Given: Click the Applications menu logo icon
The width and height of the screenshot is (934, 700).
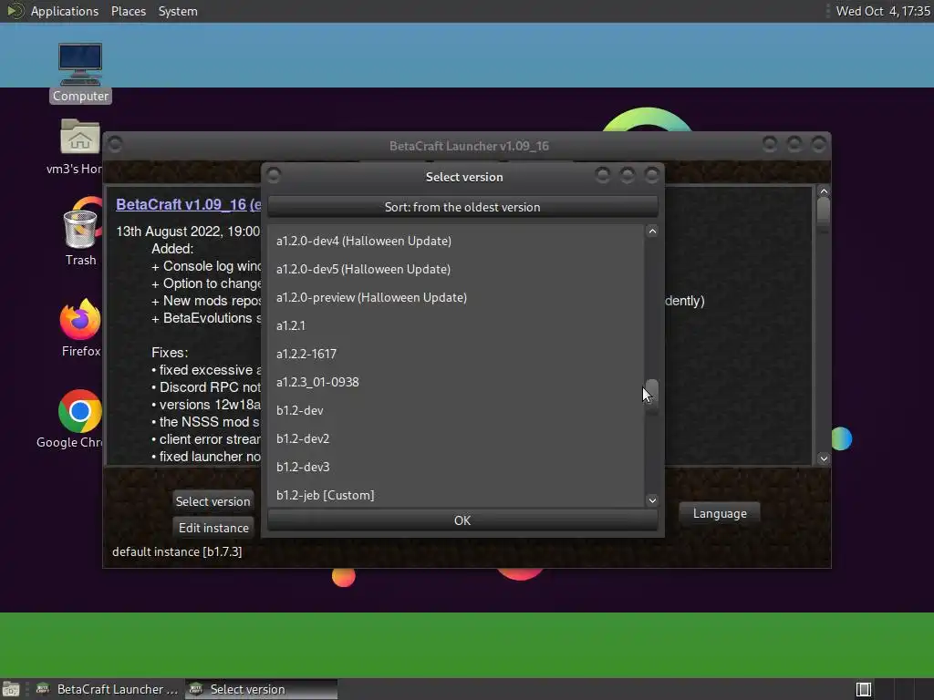Looking at the screenshot, I should (x=16, y=11).
